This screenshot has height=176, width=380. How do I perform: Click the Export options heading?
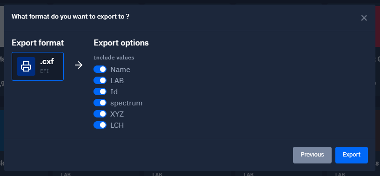121,43
